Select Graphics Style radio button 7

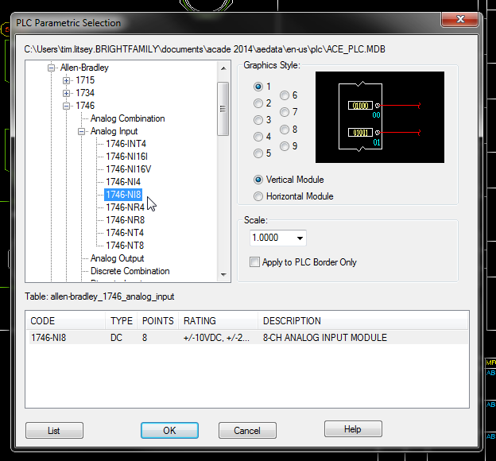[285, 112]
